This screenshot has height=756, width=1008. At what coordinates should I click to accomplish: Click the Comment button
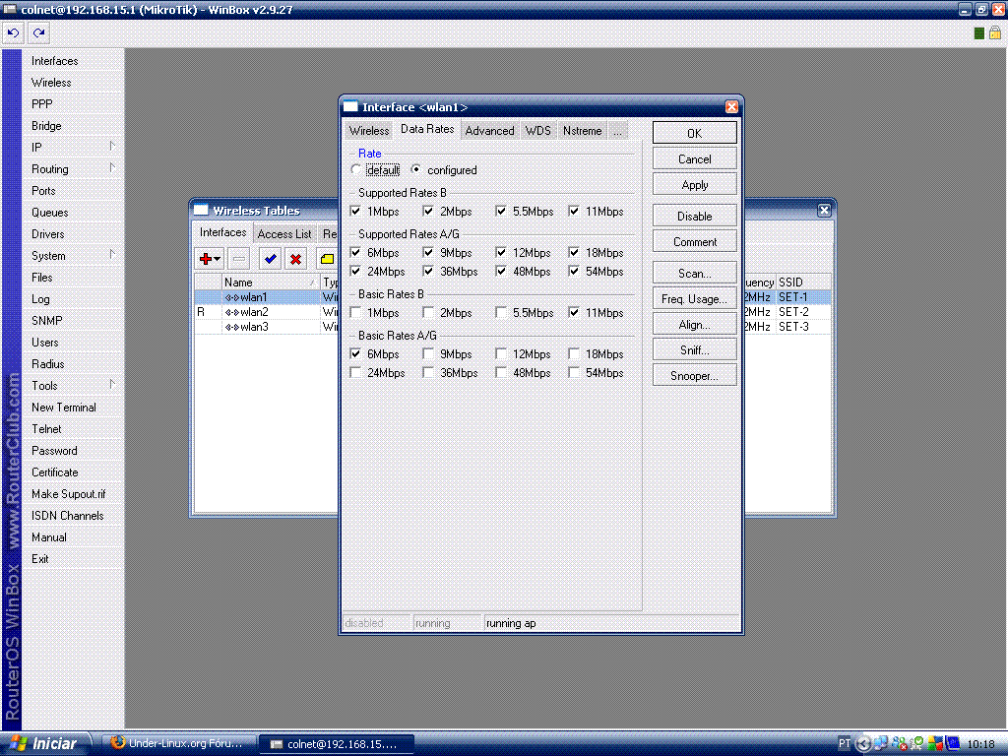point(694,242)
